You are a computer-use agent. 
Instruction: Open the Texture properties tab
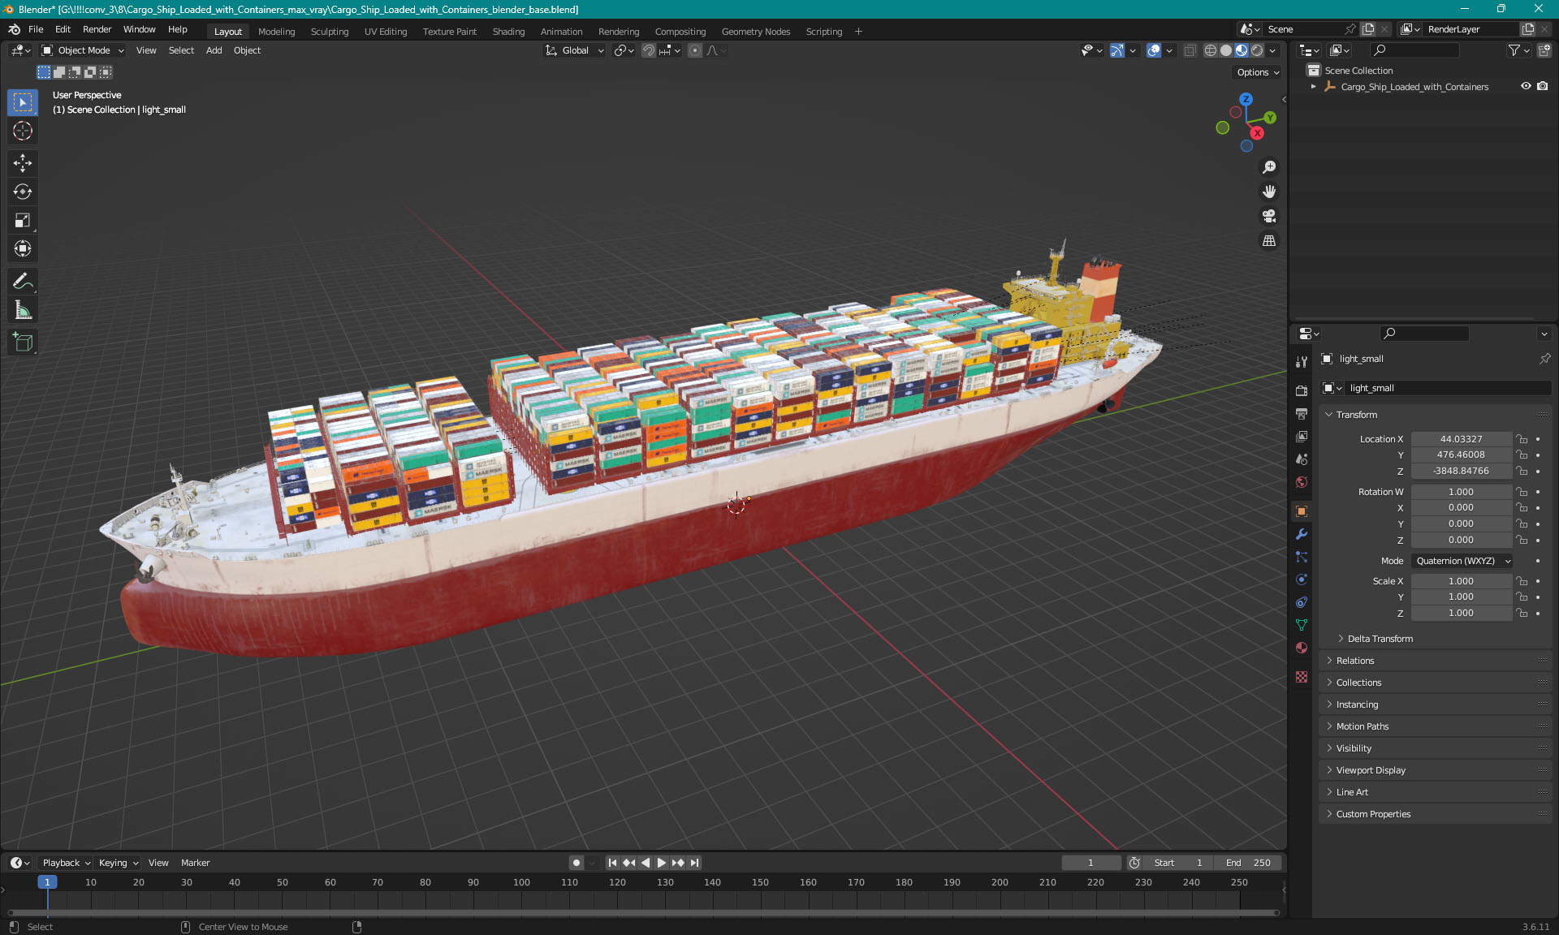[x=1302, y=677]
